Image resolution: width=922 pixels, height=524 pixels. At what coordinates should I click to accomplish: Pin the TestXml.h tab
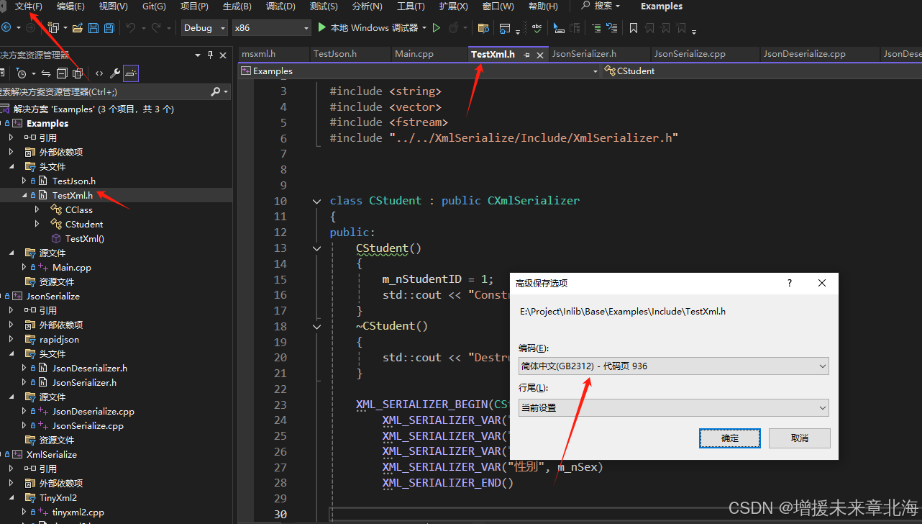(527, 55)
